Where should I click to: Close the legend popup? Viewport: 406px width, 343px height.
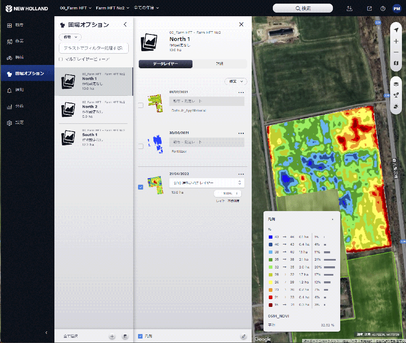point(333,220)
